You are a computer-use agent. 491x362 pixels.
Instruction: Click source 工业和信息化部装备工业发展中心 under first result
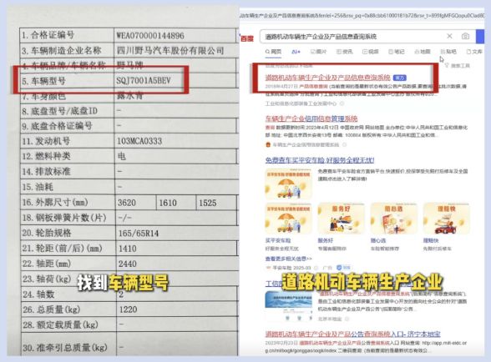301,103
